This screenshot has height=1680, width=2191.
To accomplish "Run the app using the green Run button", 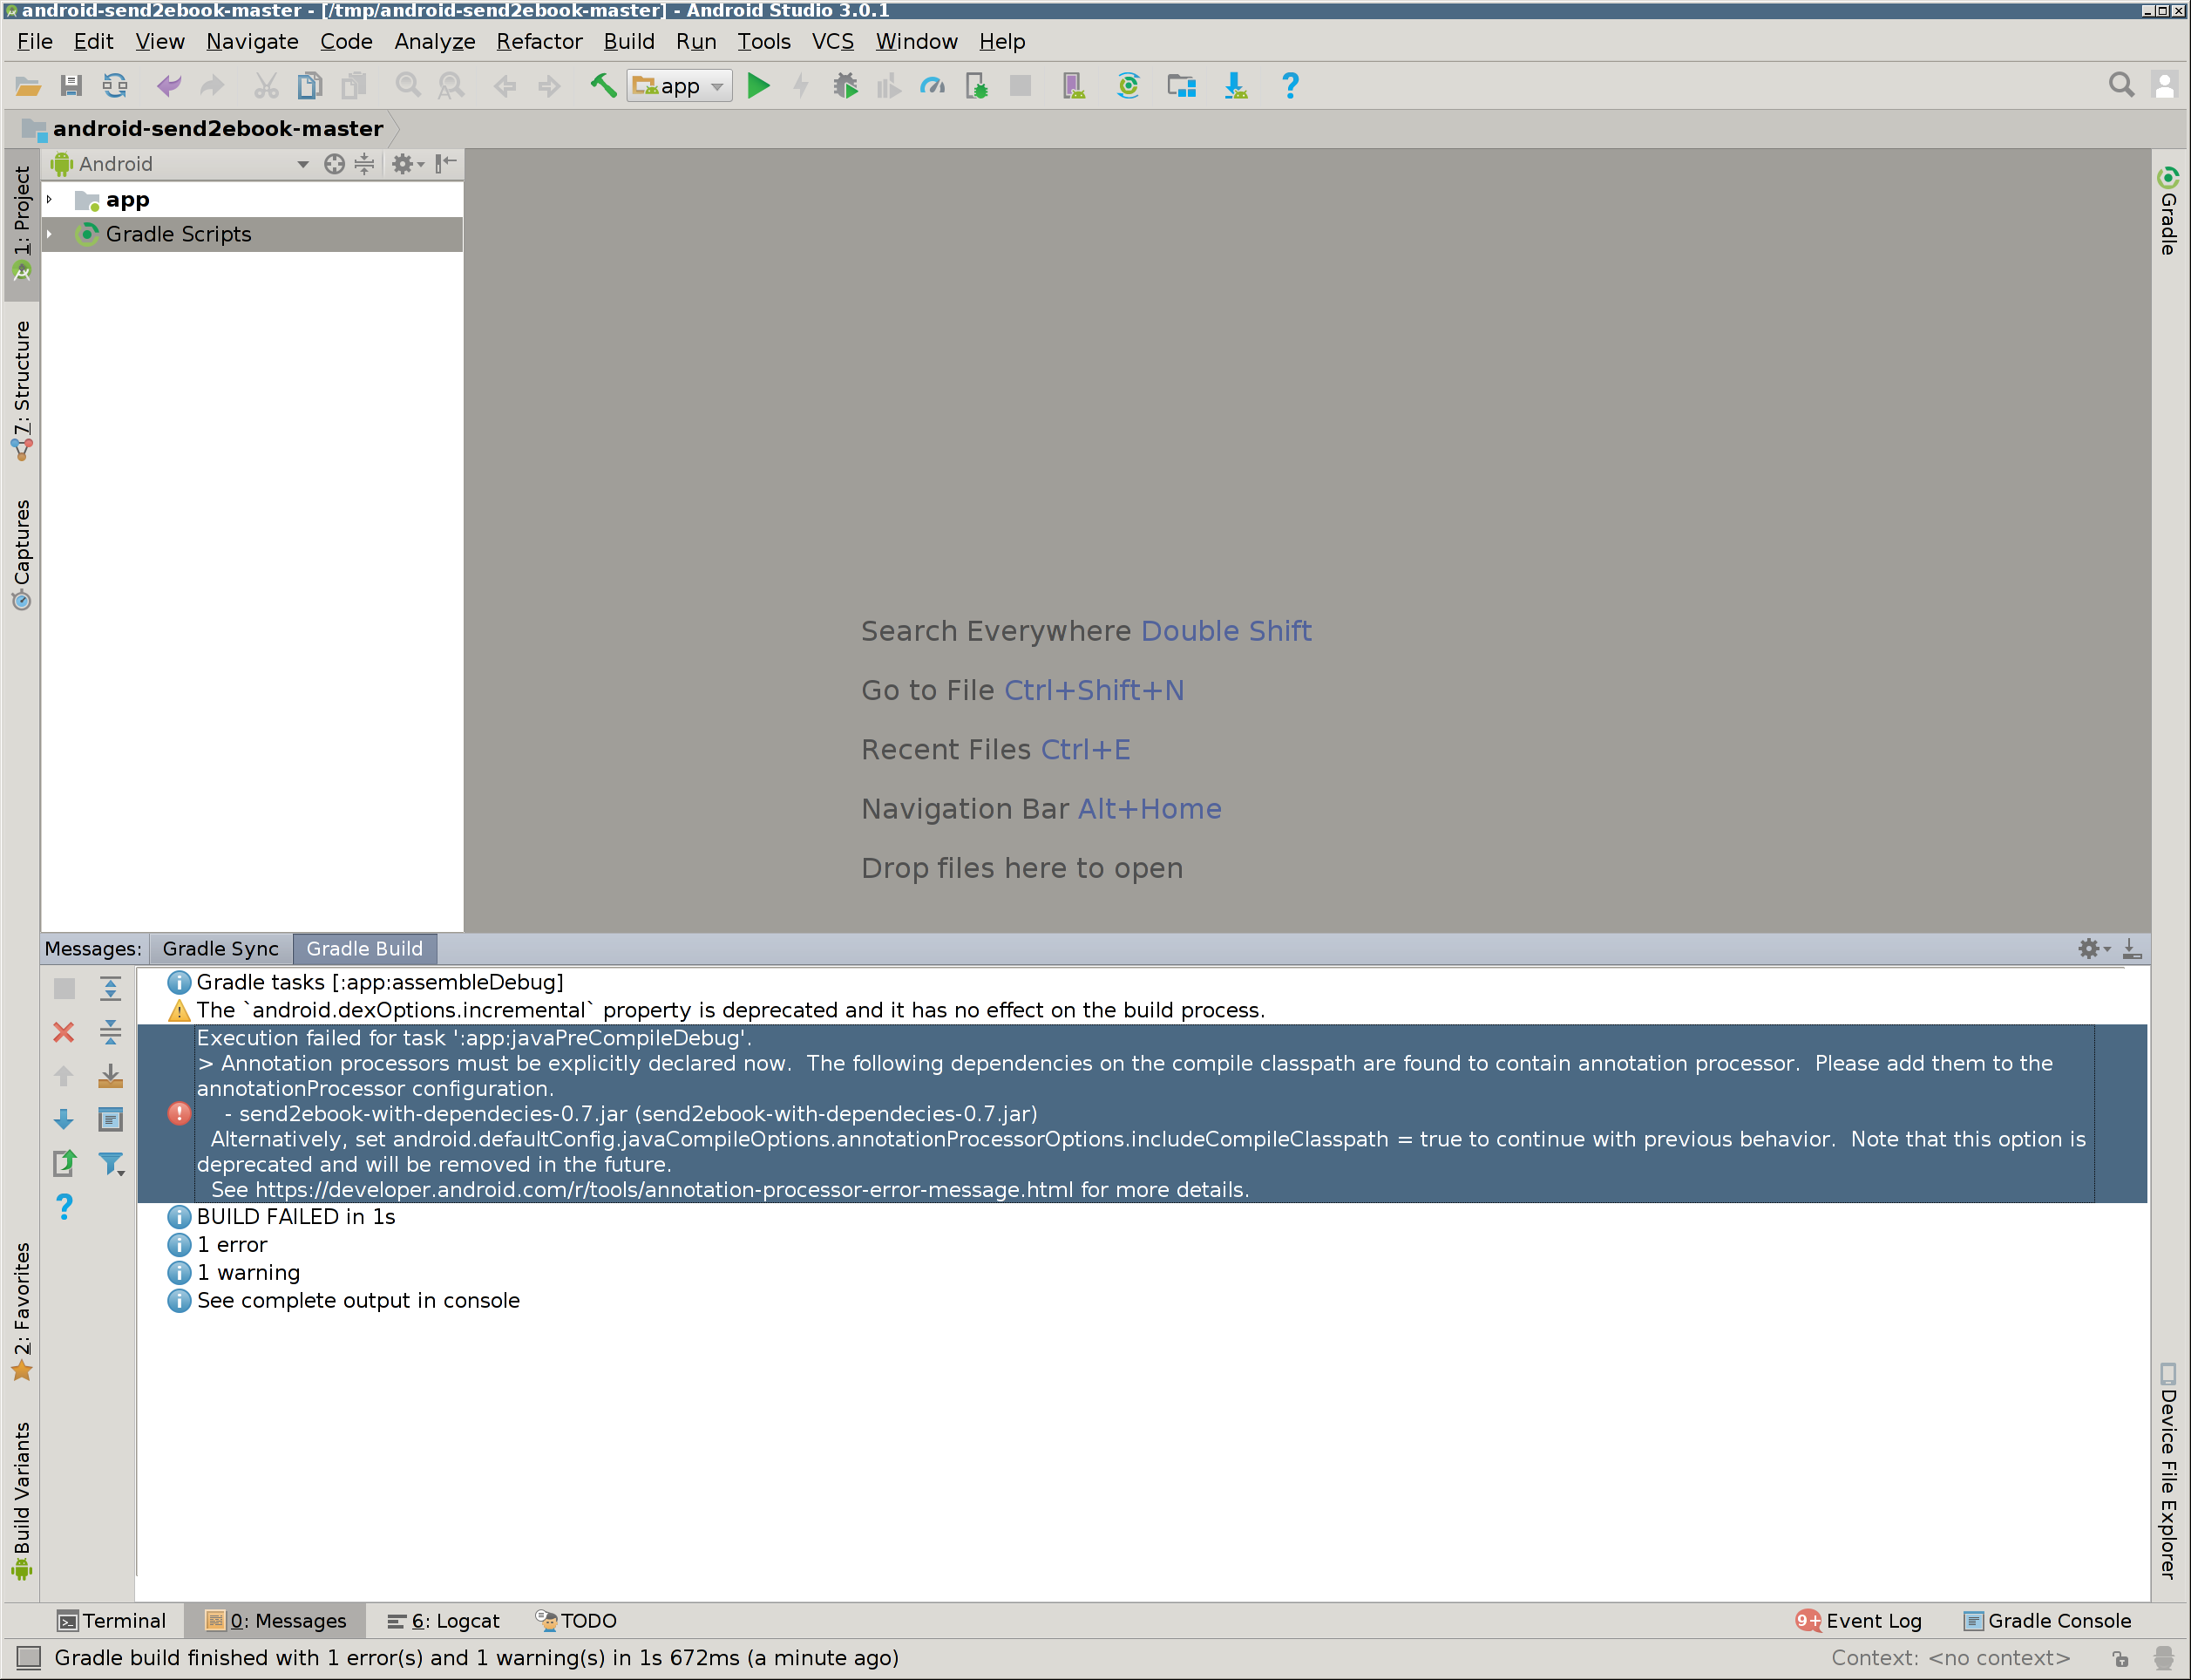I will [760, 85].
